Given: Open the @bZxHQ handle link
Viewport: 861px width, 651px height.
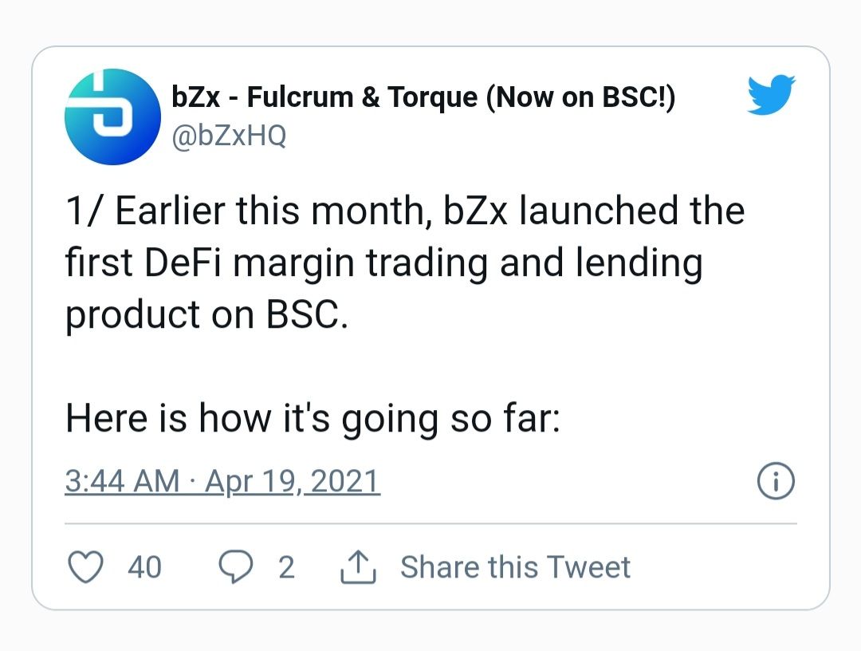Looking at the screenshot, I should click(229, 136).
